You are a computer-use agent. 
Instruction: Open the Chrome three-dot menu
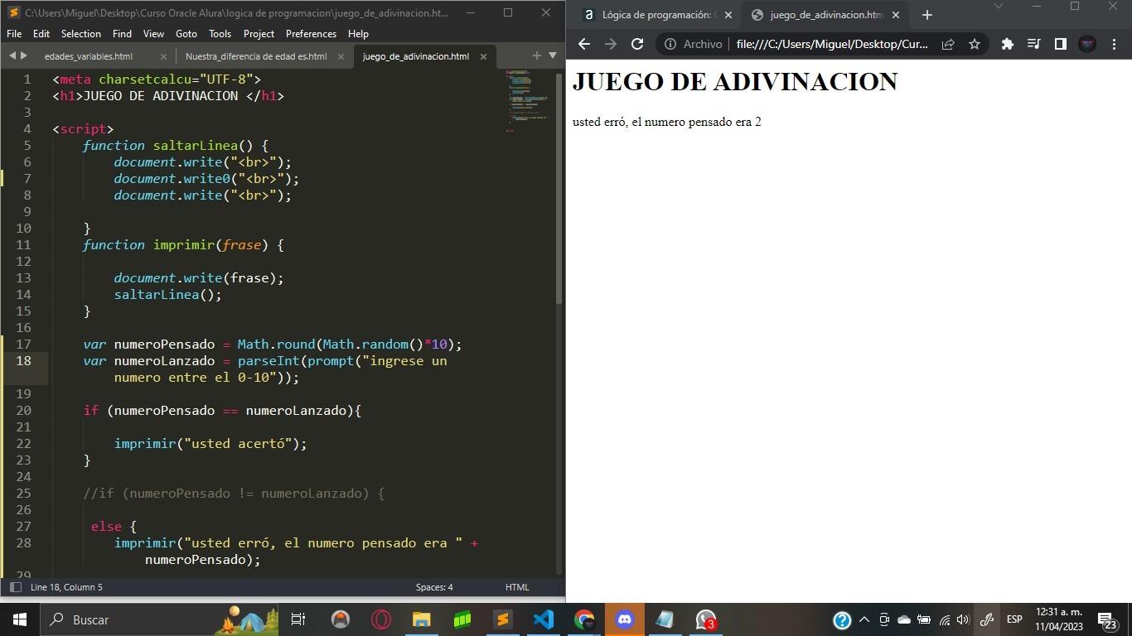1113,44
